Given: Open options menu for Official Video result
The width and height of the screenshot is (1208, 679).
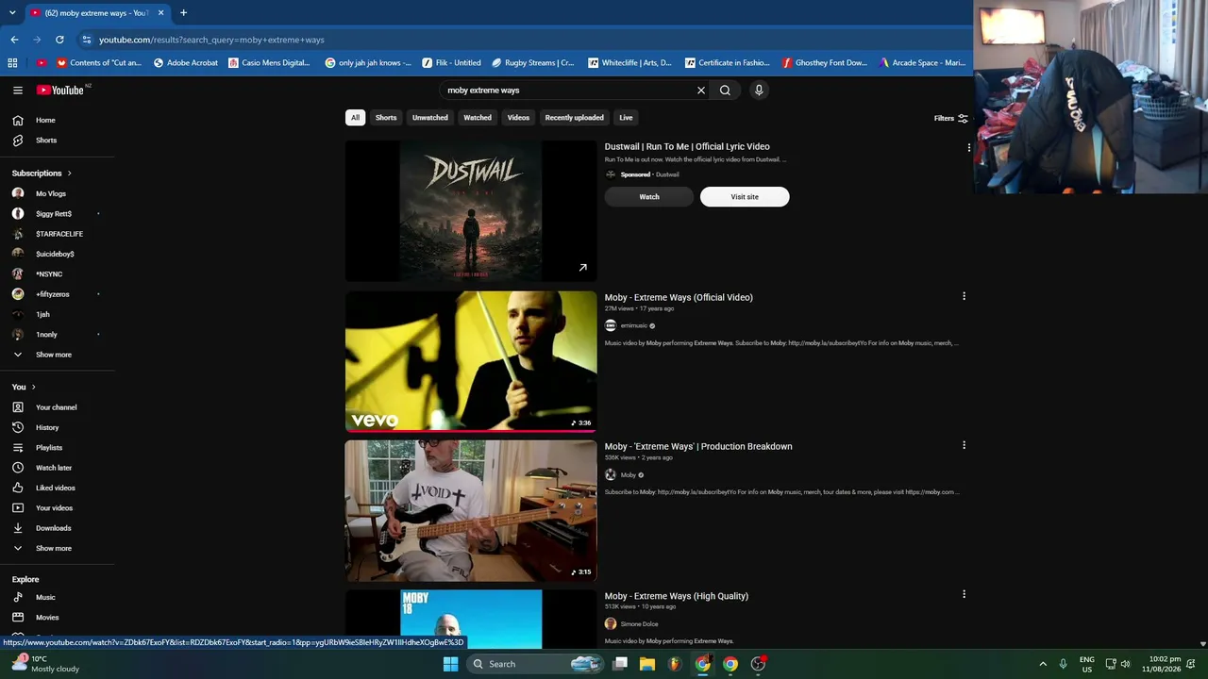Looking at the screenshot, I should (964, 296).
